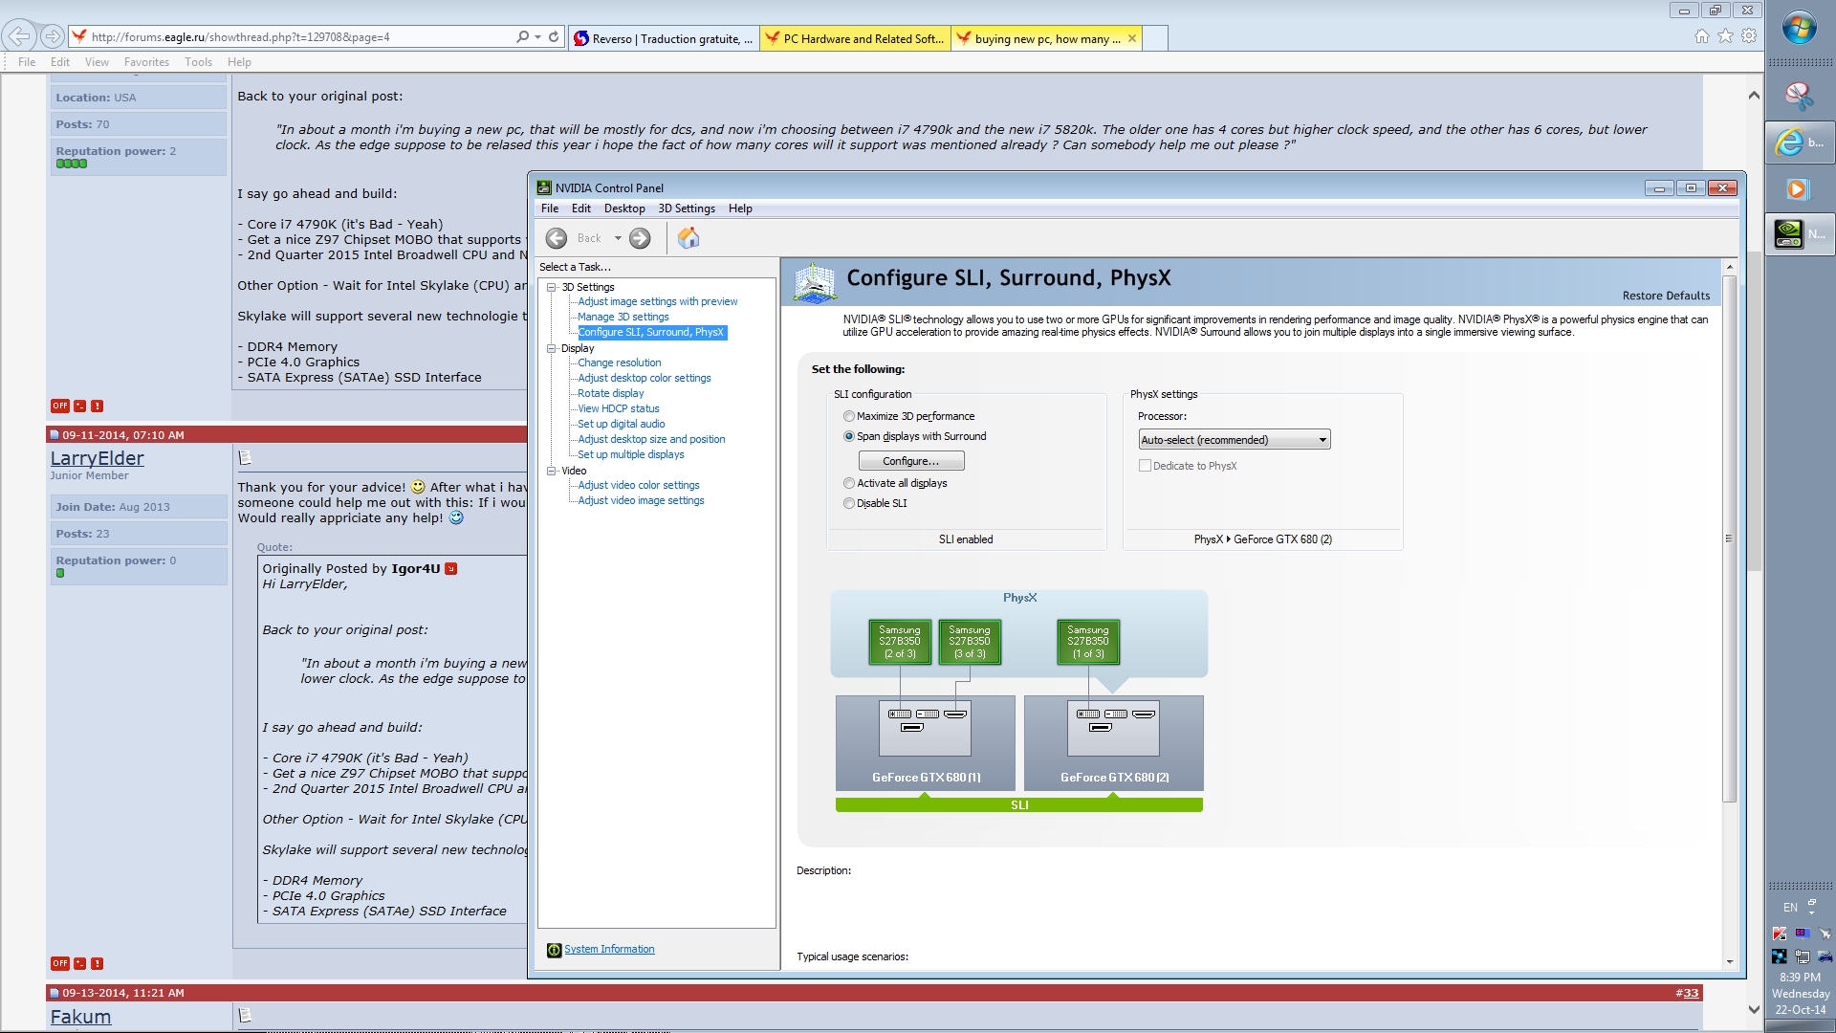Switch to Internet Explorer taskbar button
The width and height of the screenshot is (1836, 1033).
pos(1800,143)
